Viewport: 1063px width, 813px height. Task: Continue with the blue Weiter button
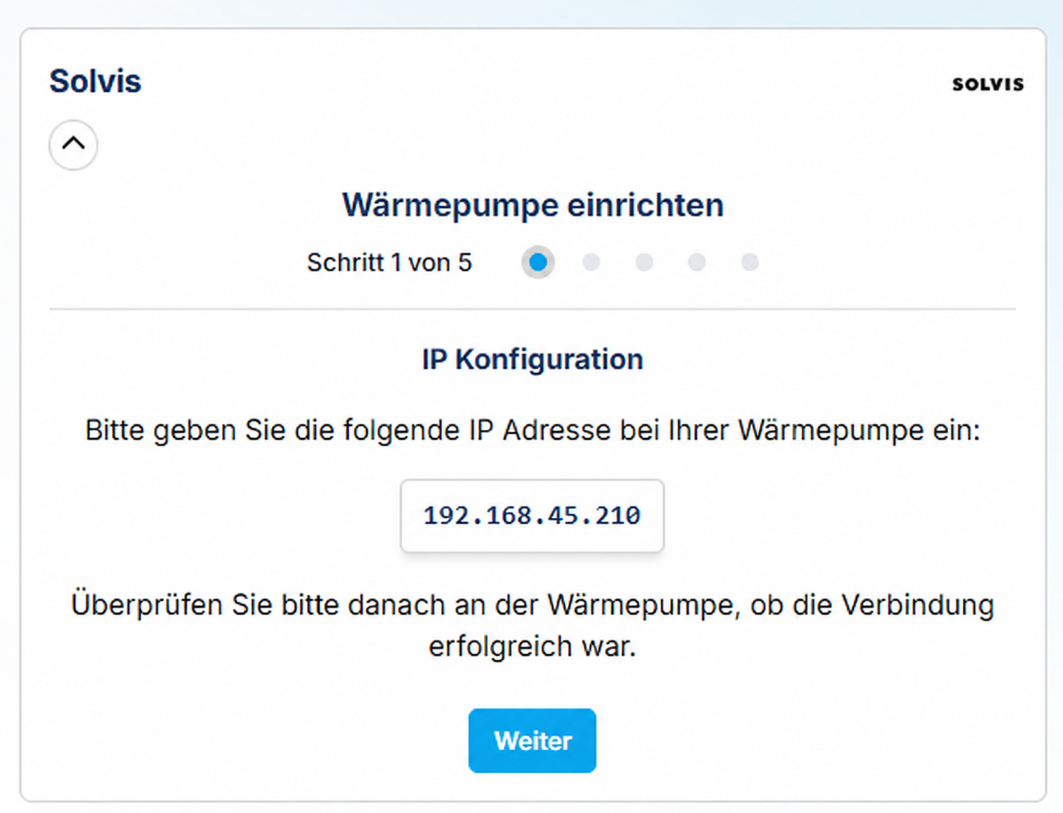(532, 740)
